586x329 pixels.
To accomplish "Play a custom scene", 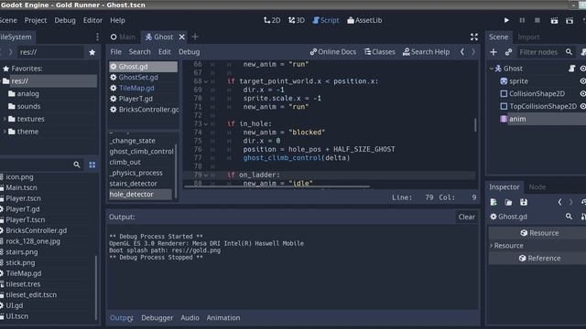I will pos(570,21).
